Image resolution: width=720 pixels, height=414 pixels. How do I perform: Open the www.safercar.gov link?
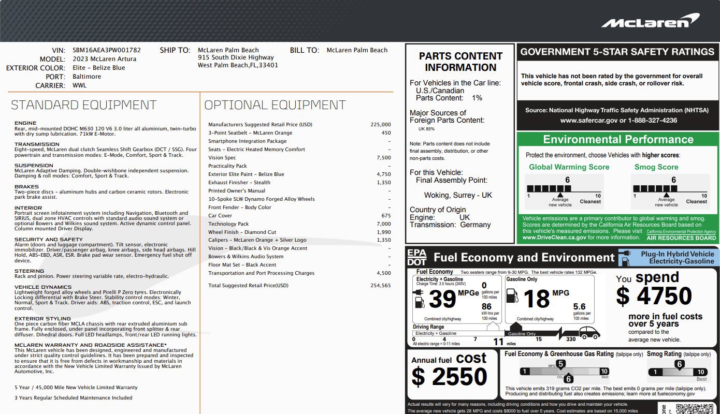(x=589, y=121)
